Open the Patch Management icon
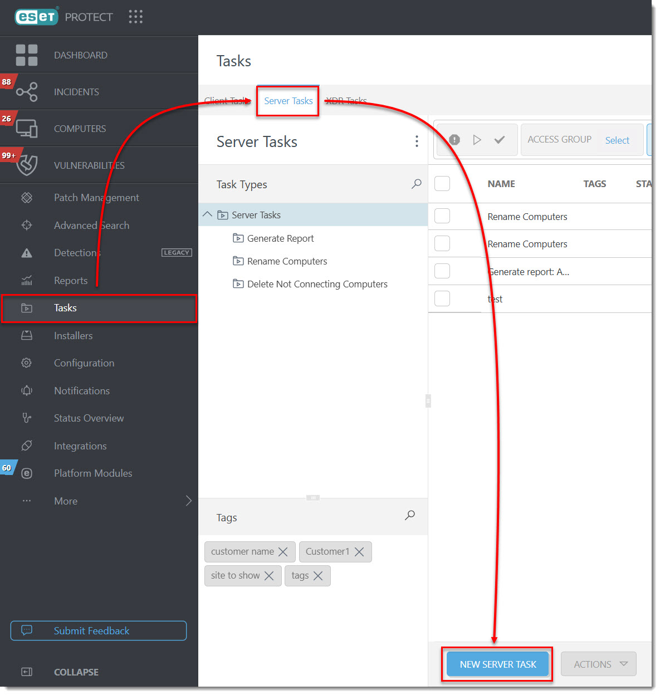This screenshot has height=695, width=660. (27, 198)
